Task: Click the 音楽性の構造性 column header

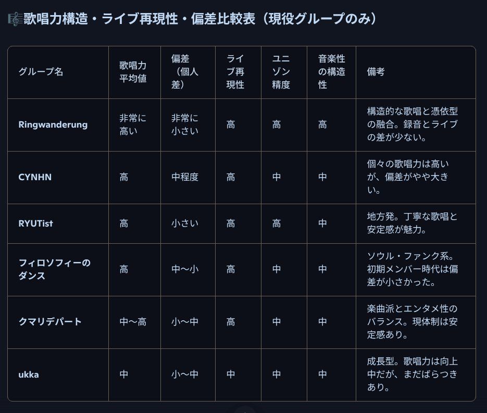Action: (x=331, y=72)
